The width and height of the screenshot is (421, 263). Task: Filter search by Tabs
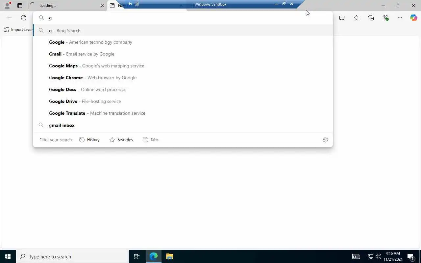[150, 140]
